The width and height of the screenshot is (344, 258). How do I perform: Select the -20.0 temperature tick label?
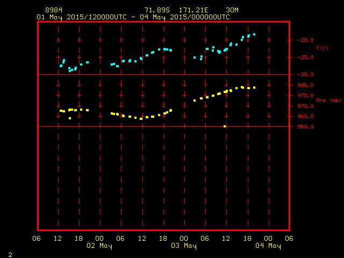tap(306, 40)
